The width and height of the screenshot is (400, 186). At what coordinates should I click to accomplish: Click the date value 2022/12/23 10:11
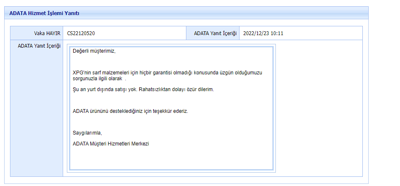pyautogui.click(x=263, y=33)
